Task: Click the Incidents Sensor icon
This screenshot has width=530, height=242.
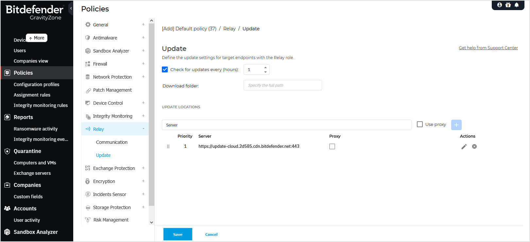Action: 88,194
